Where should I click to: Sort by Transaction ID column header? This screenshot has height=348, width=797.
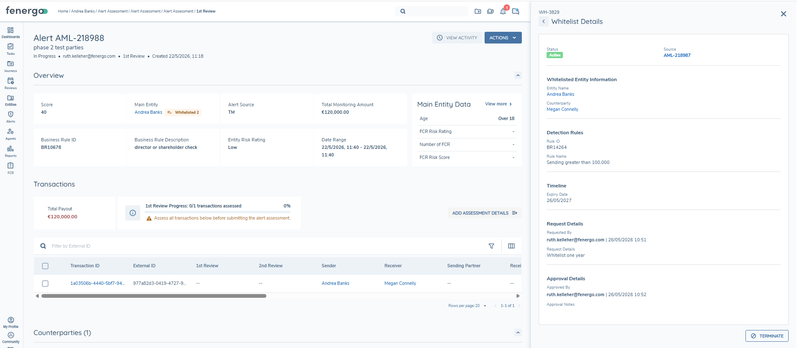[85, 266]
